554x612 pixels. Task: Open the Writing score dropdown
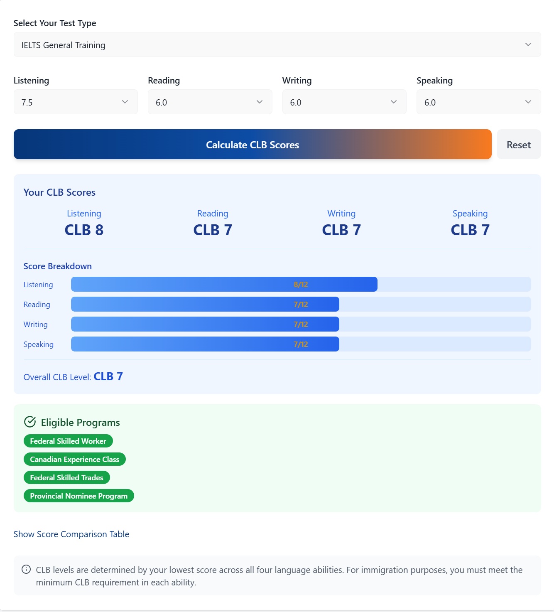click(344, 102)
